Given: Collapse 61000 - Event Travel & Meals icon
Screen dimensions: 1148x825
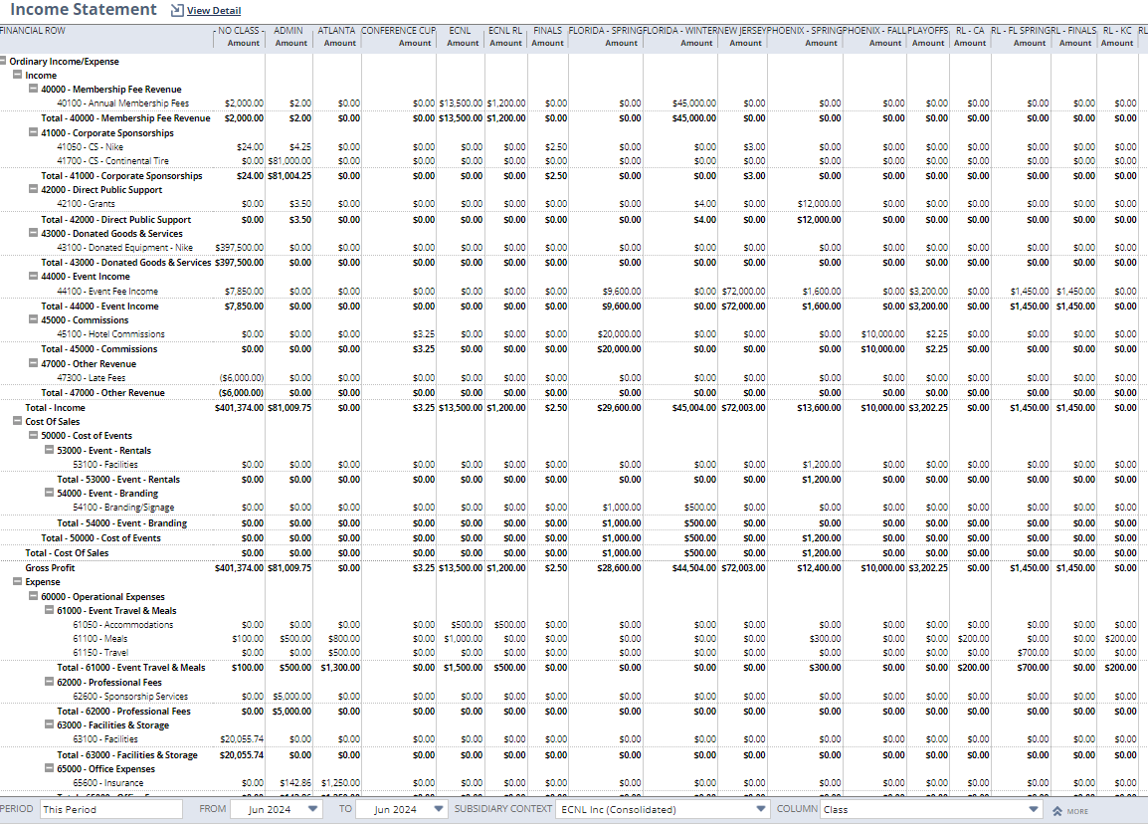Looking at the screenshot, I should [x=49, y=611].
